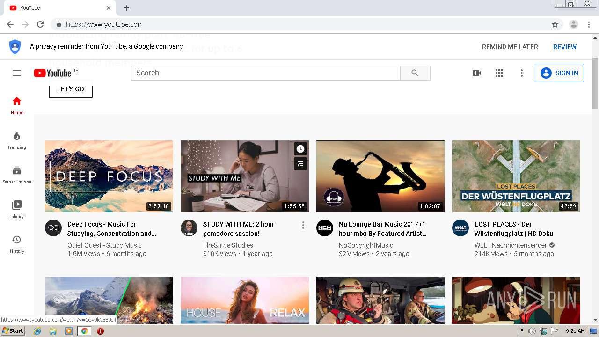Click the browser back arrow

(10, 24)
